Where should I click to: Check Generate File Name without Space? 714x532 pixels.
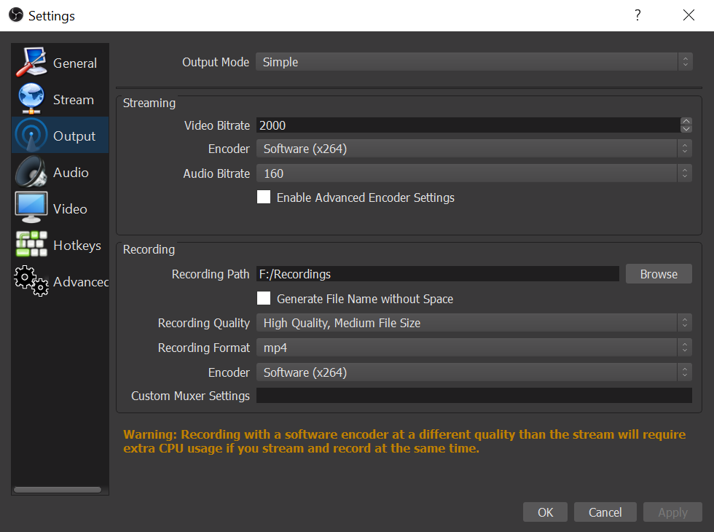pyautogui.click(x=263, y=299)
